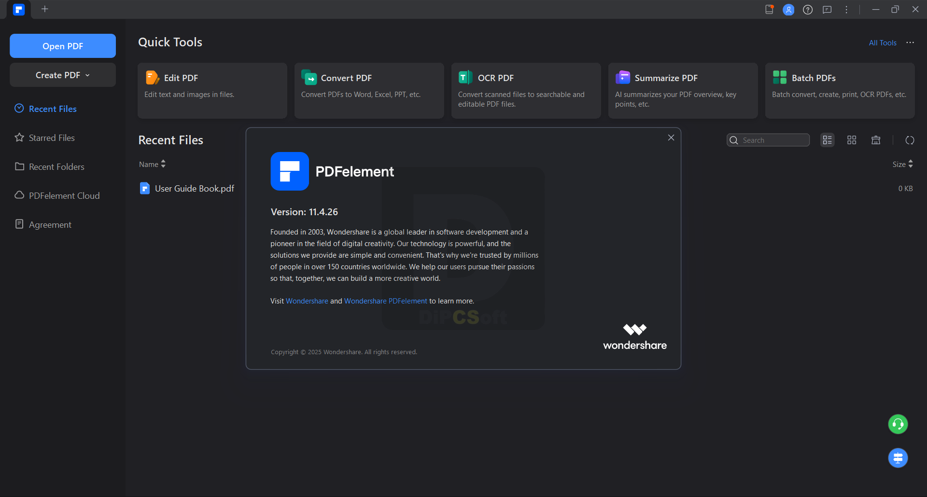Switch to list view layout
This screenshot has width=927, height=497.
(x=828, y=140)
